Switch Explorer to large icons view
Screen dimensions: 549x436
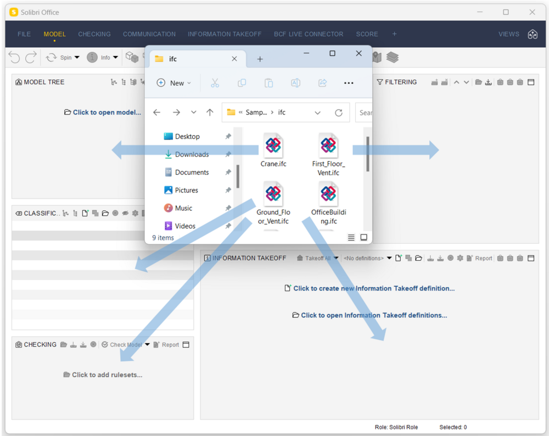pos(364,237)
